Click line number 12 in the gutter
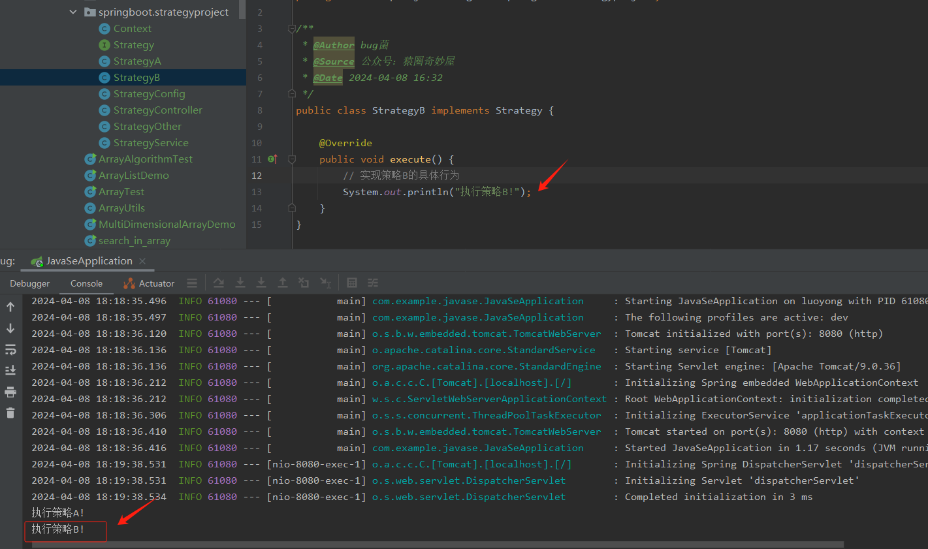The height and width of the screenshot is (549, 928). pyautogui.click(x=257, y=176)
